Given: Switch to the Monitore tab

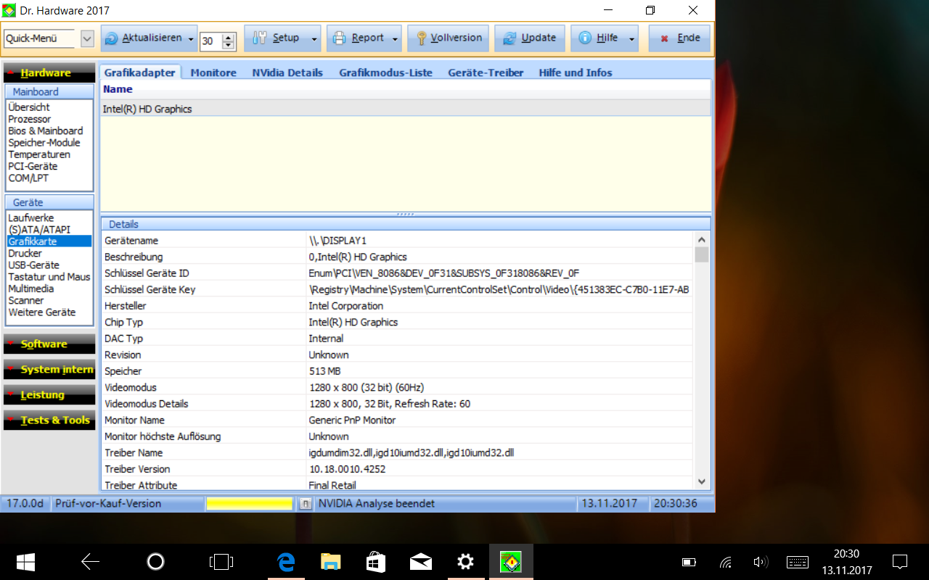Looking at the screenshot, I should pyautogui.click(x=213, y=72).
